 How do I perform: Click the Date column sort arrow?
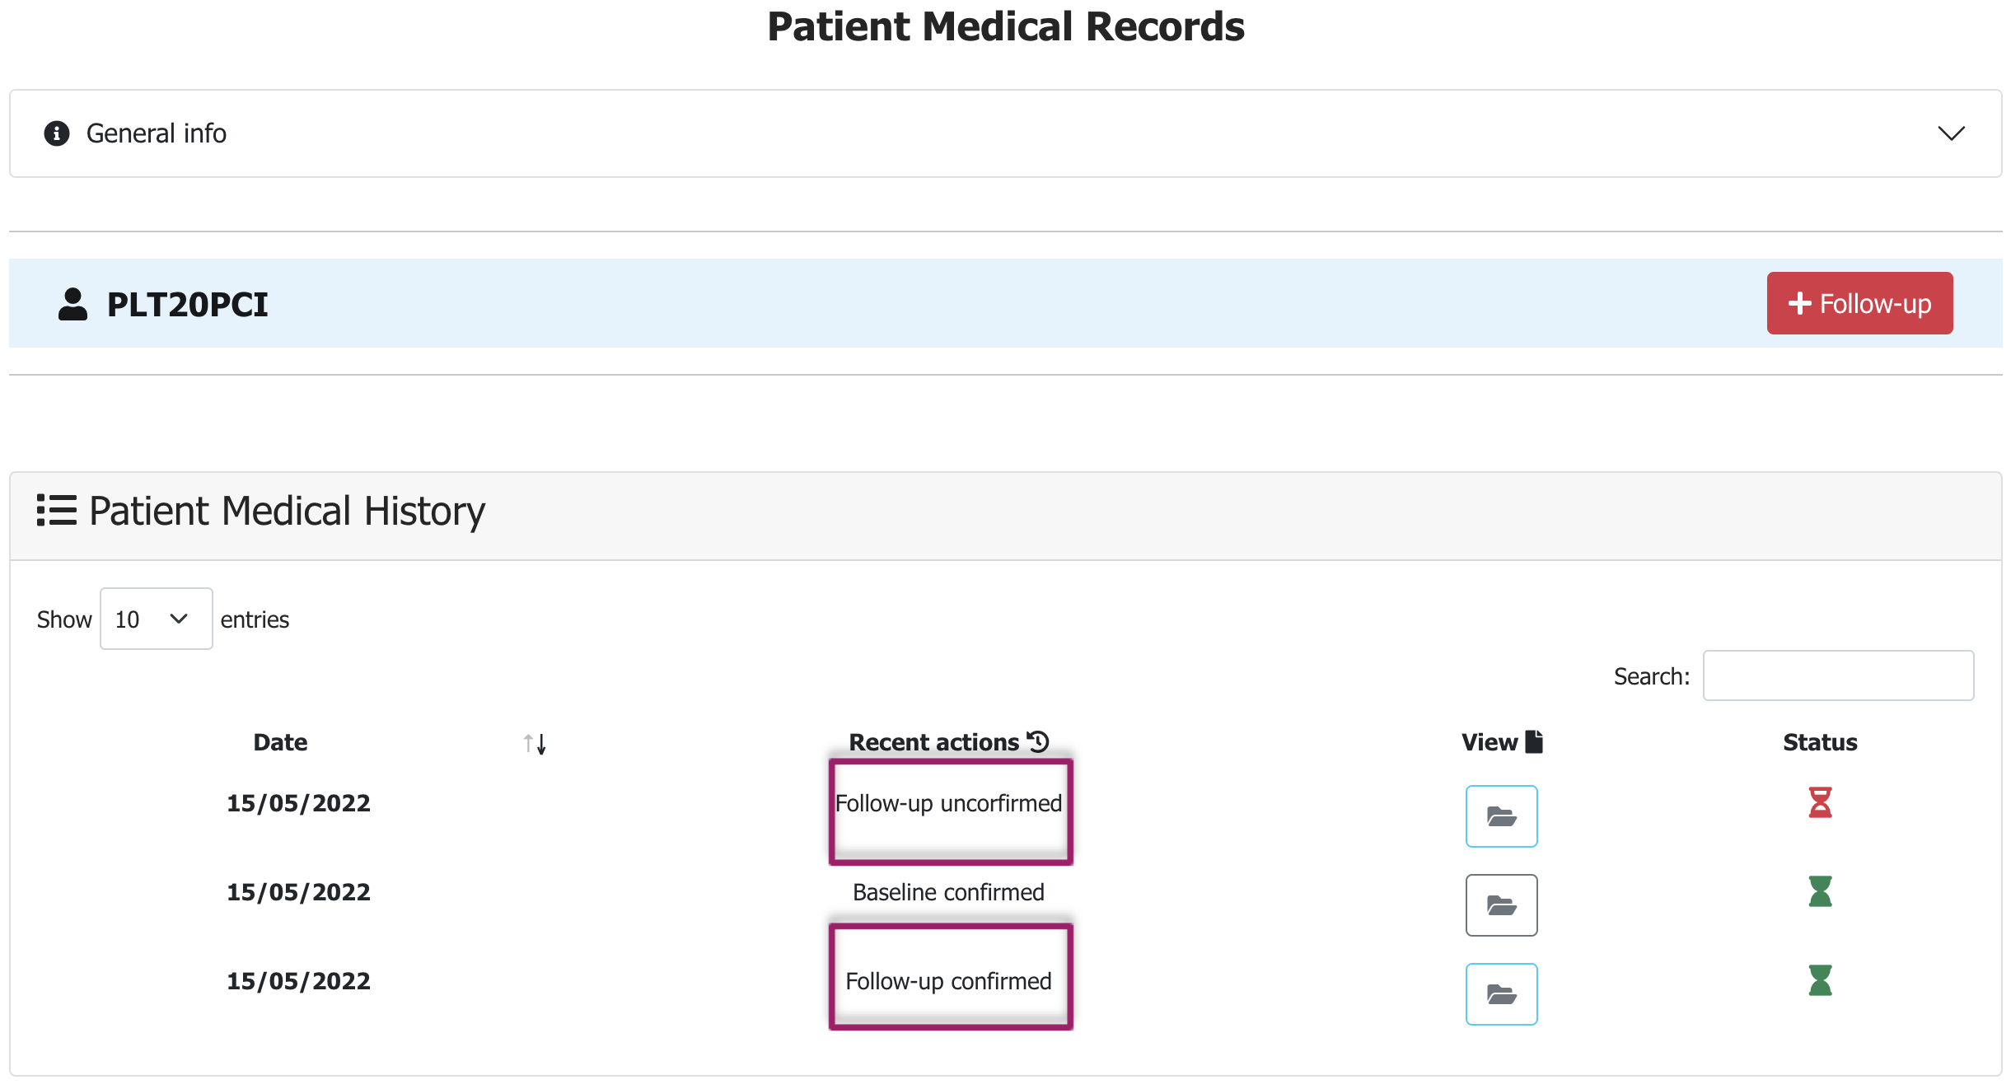(535, 743)
